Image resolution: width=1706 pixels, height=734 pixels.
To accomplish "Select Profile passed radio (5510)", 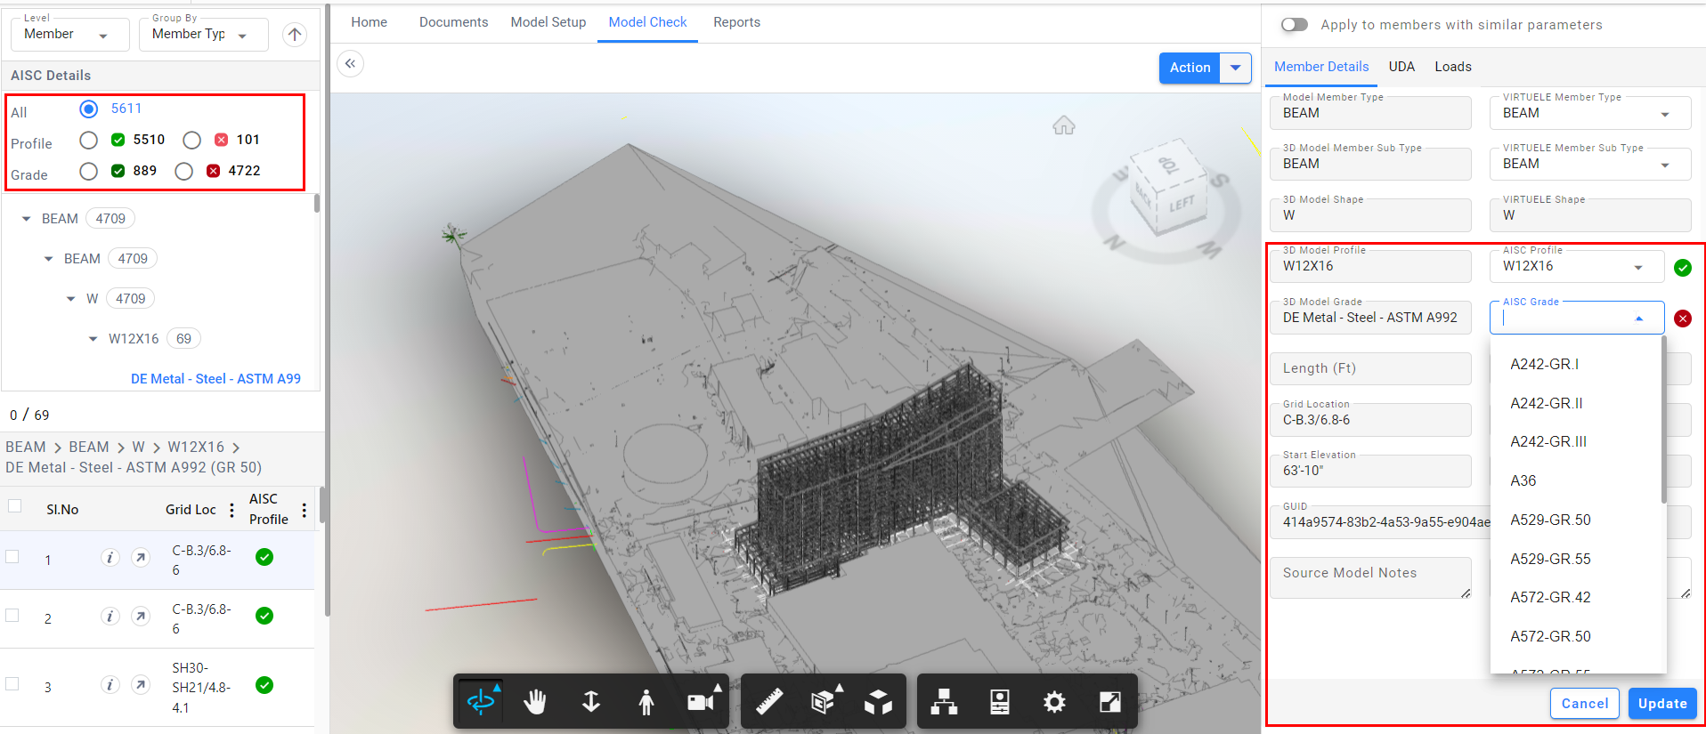I will (88, 140).
